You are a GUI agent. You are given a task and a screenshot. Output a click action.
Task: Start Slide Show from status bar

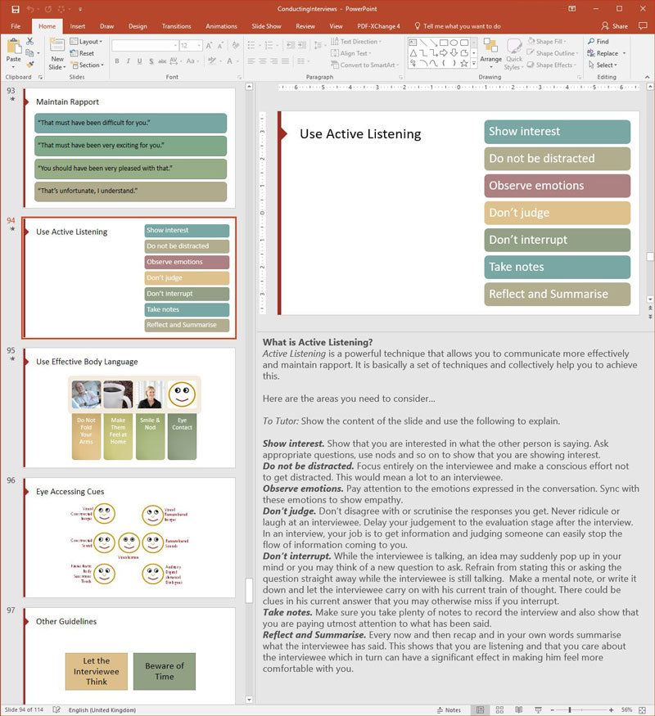point(538,710)
